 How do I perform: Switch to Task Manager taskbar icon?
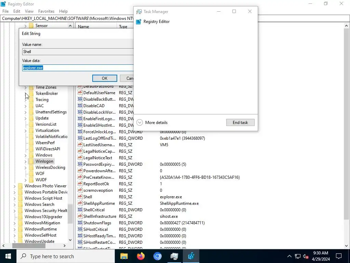point(174,256)
